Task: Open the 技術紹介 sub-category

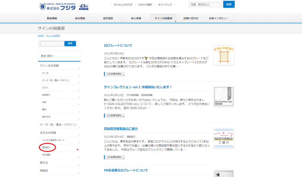Action: (x=59, y=95)
